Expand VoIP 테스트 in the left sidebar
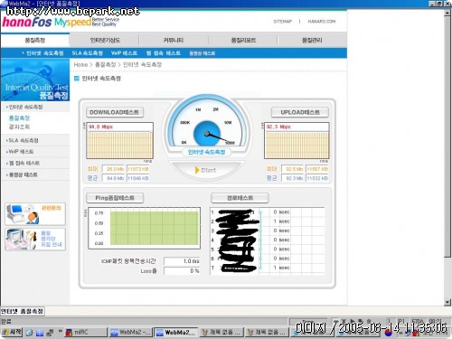 click(21, 152)
